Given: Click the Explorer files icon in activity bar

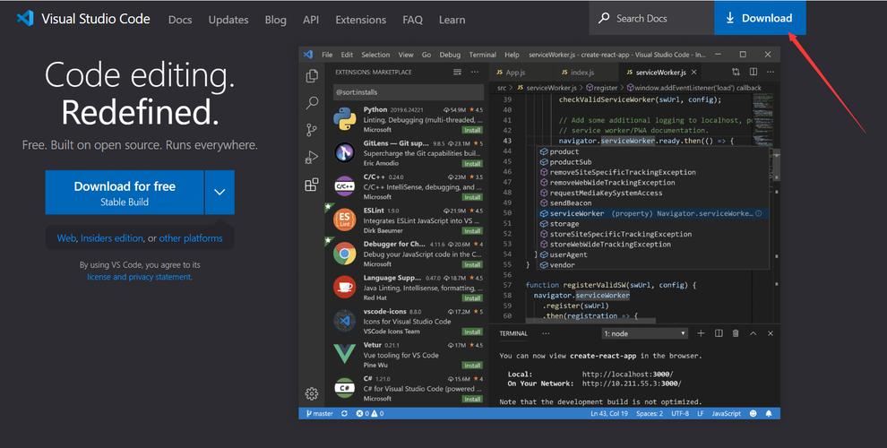Looking at the screenshot, I should pyautogui.click(x=312, y=76).
